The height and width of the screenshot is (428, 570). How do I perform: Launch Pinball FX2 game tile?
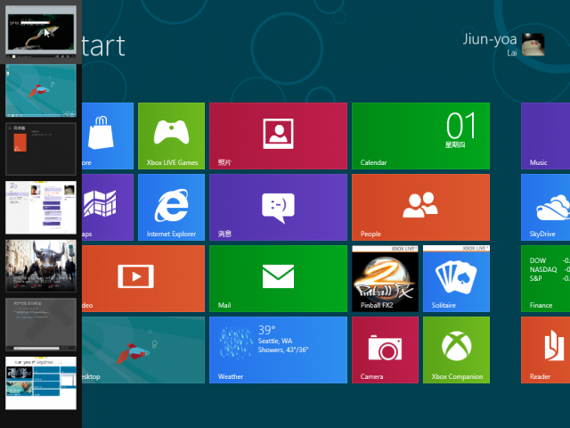point(385,278)
